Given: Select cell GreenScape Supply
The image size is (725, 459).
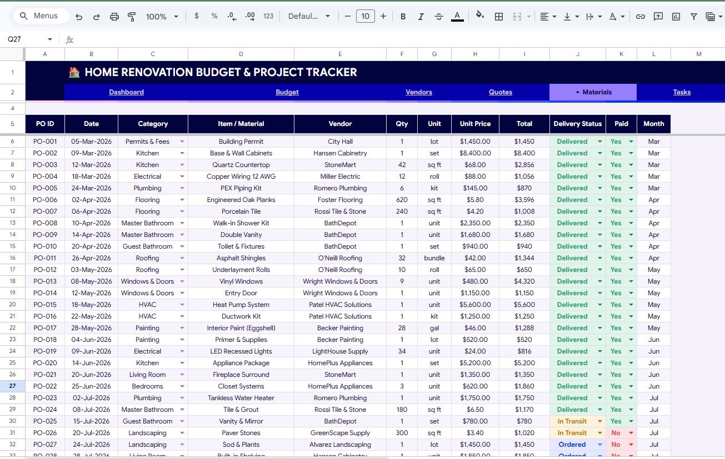Looking at the screenshot, I should tap(340, 433).
